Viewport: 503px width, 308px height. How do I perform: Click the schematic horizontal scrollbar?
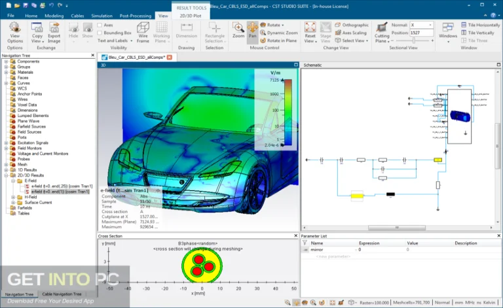click(397, 228)
